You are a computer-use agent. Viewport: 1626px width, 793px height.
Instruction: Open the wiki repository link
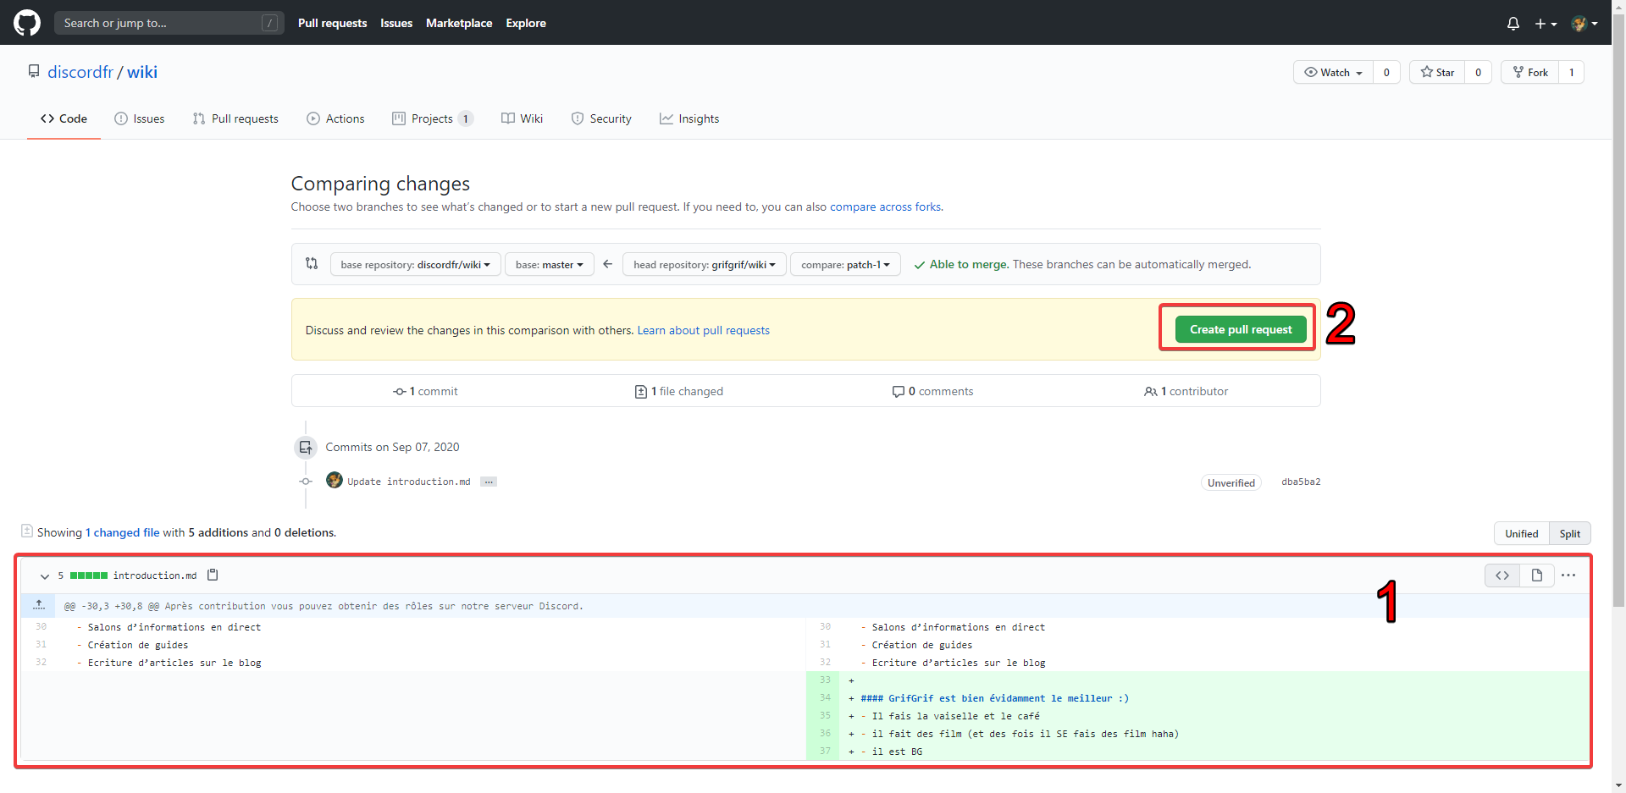(142, 72)
